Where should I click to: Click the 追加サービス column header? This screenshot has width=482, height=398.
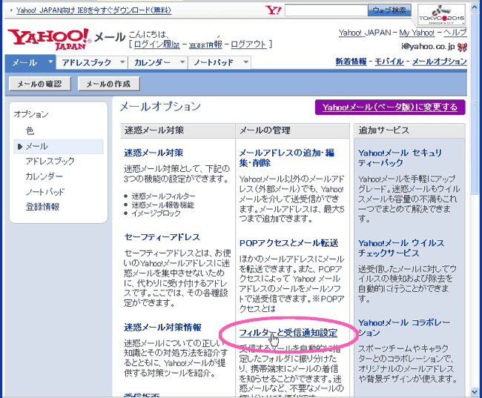point(409,130)
